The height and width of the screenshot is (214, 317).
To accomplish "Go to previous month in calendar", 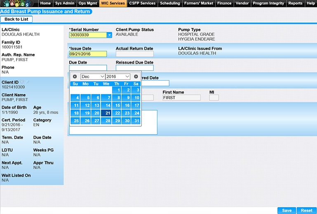I will click(x=75, y=77).
